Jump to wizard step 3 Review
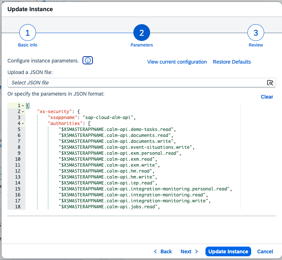 coord(256,36)
